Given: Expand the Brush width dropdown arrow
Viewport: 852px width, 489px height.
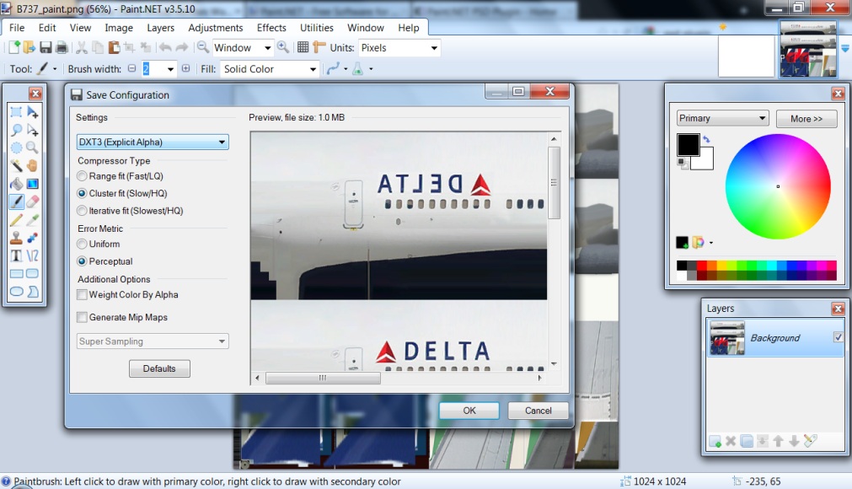Looking at the screenshot, I should [170, 69].
